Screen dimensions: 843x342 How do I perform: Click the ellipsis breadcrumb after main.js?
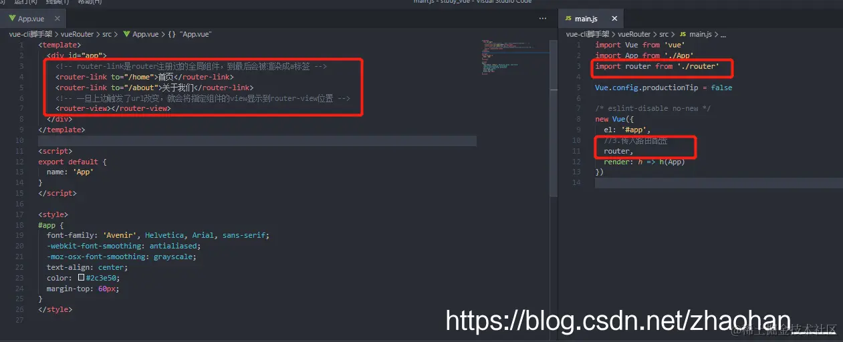point(723,34)
